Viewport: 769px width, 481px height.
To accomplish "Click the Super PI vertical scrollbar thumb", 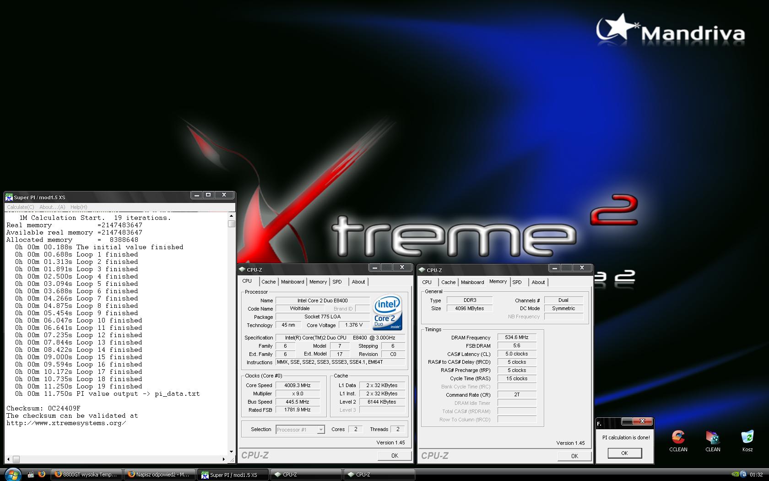I will pos(232,224).
